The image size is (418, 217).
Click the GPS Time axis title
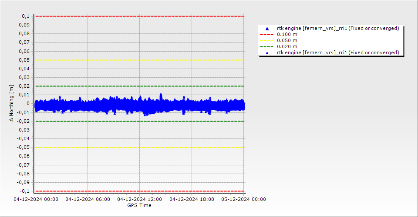139,205
